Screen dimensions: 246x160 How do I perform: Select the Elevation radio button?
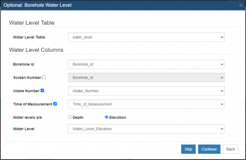106,117
